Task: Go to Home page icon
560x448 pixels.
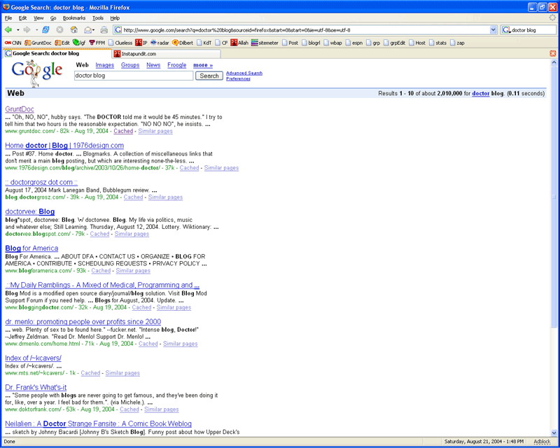Action: (74, 30)
